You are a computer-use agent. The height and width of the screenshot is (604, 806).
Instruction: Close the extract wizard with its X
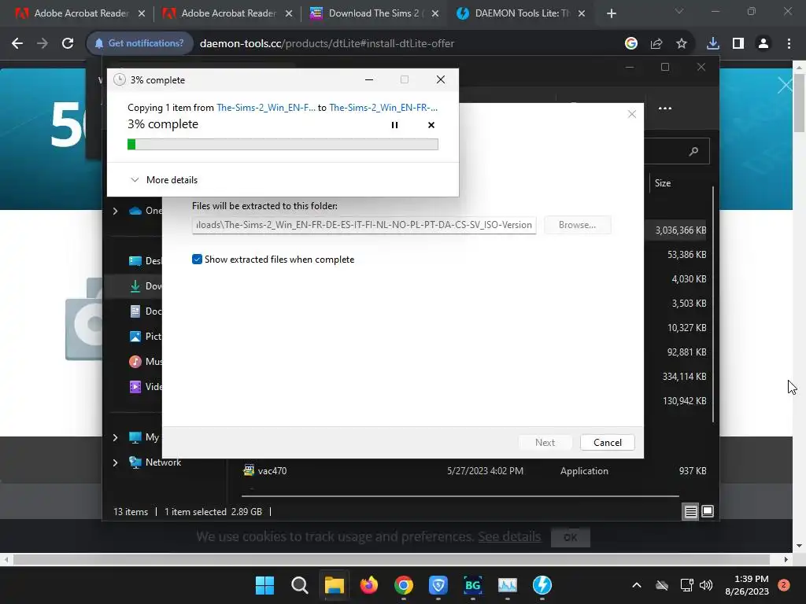pyautogui.click(x=632, y=114)
